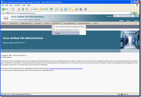The image size is (141, 97).
Task: Expand the address bar URL dropdown
Action: pos(131,13)
